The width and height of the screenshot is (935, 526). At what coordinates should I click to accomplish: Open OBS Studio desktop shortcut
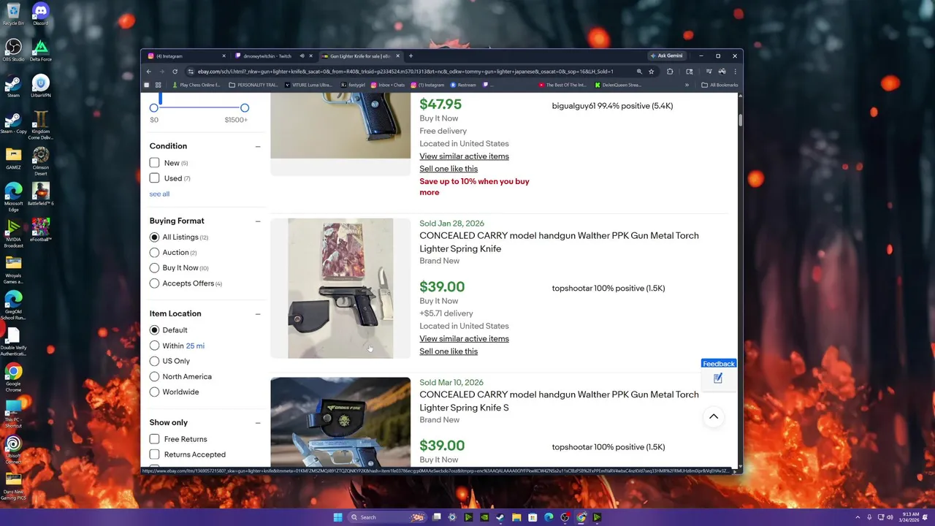[x=13, y=50]
